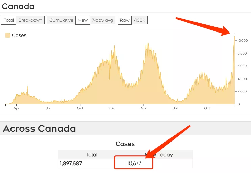The width and height of the screenshot is (251, 173).
Task: Select the Cumulative data option
Action: (x=61, y=20)
